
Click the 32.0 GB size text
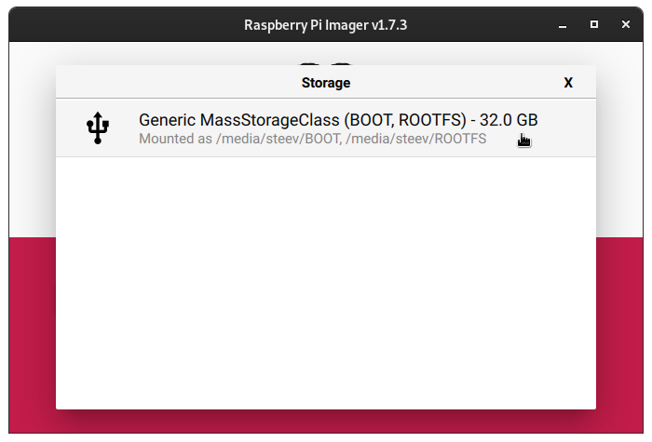(x=509, y=120)
